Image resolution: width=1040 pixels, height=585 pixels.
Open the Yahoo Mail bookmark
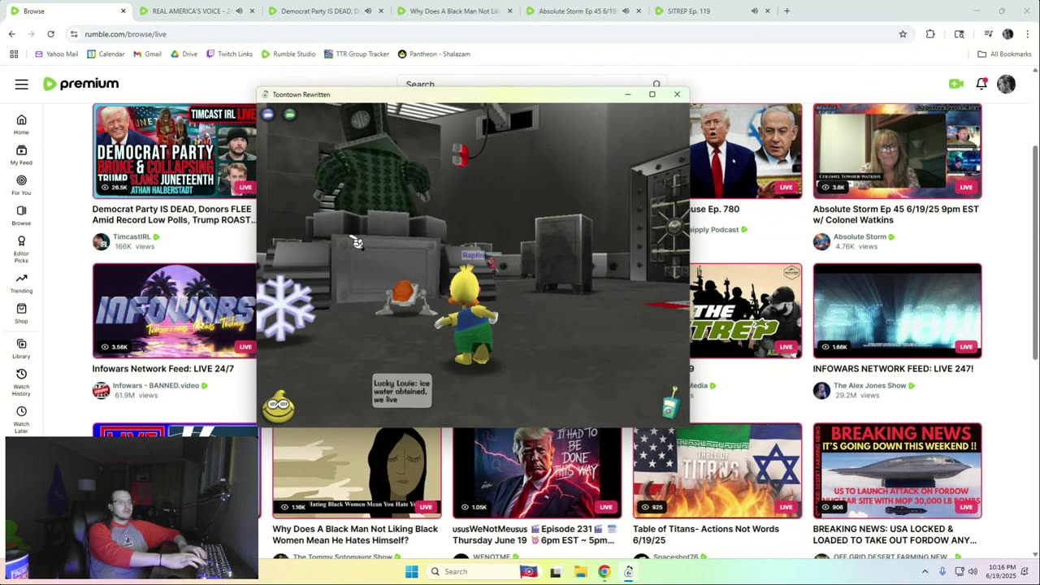(x=56, y=54)
